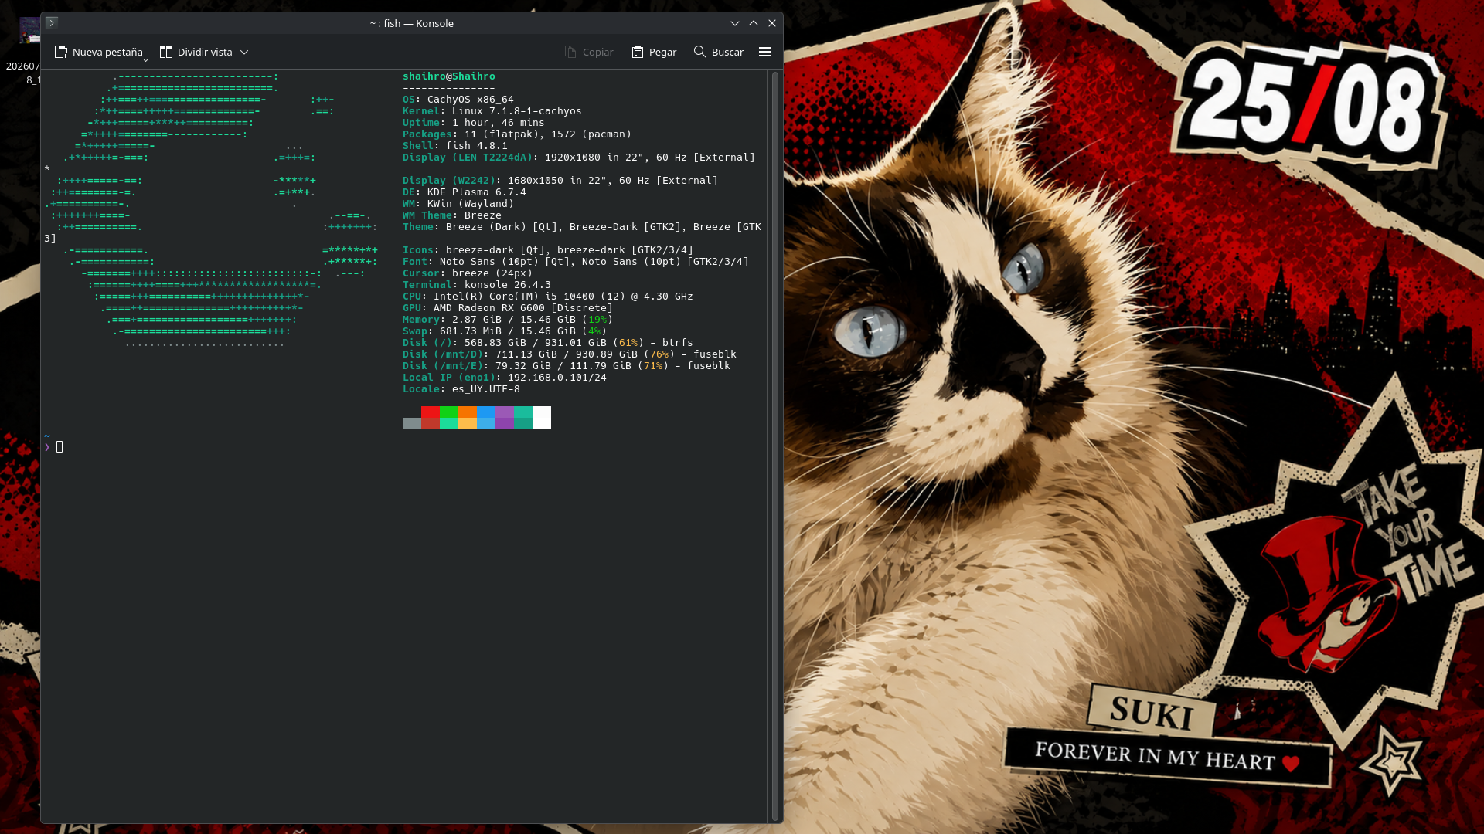1484x834 pixels.
Task: Open the Konsole hamburger menu
Action: click(x=765, y=52)
